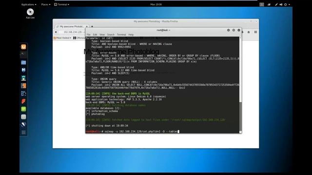The width and height of the screenshot is (312, 175).
Task: Click the 'back-end DBMS: MySQL >= 5.0' line
Action: coord(105,103)
